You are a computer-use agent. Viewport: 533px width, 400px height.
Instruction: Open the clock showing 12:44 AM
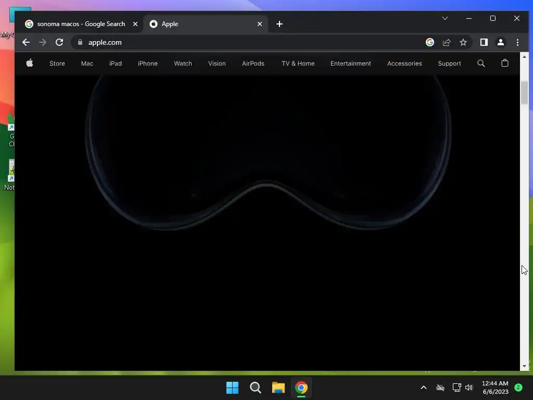(496, 387)
